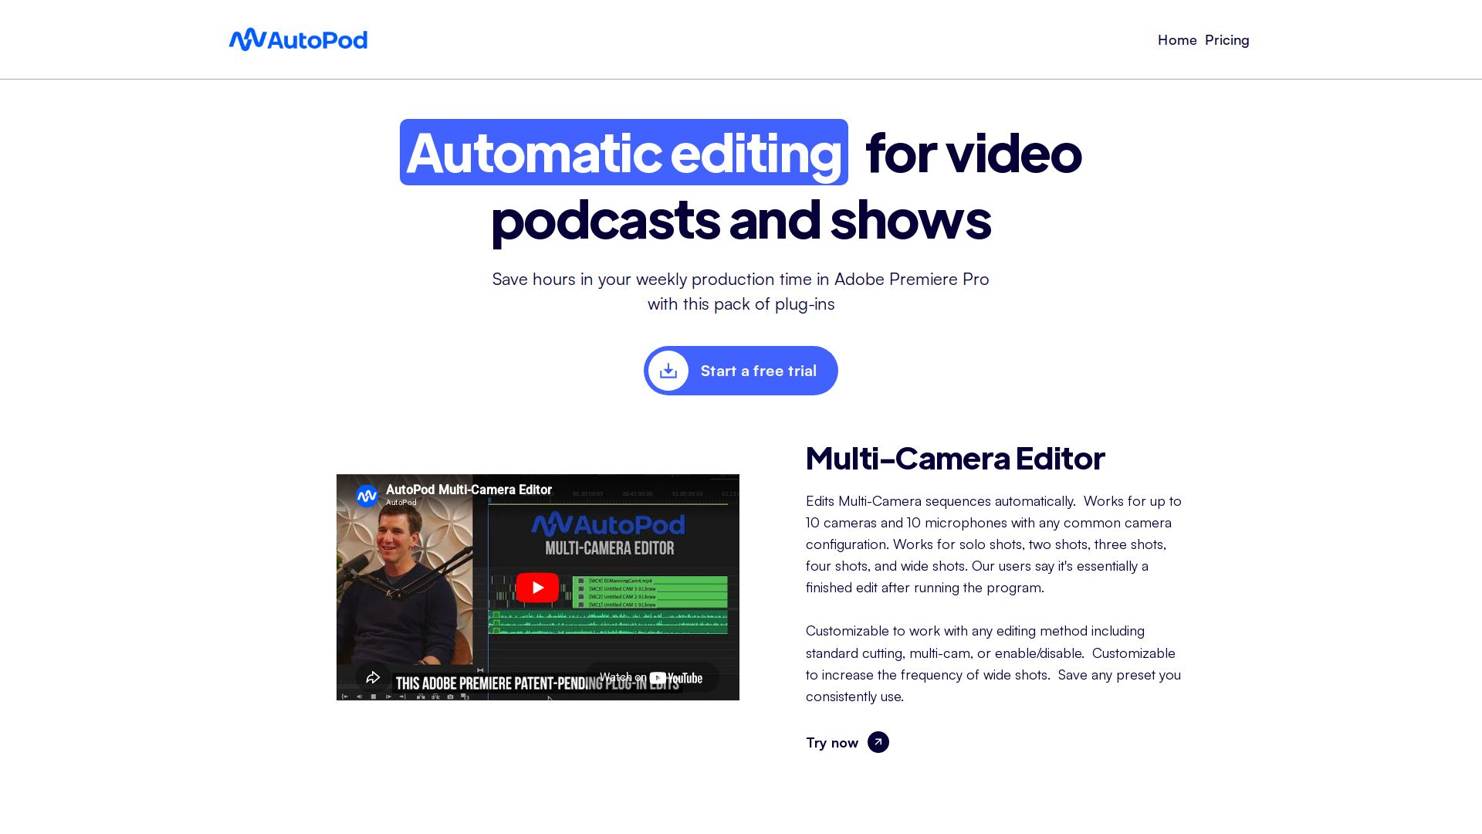Click the download icon in the trial button
The height and width of the screenshot is (834, 1482).
(668, 371)
